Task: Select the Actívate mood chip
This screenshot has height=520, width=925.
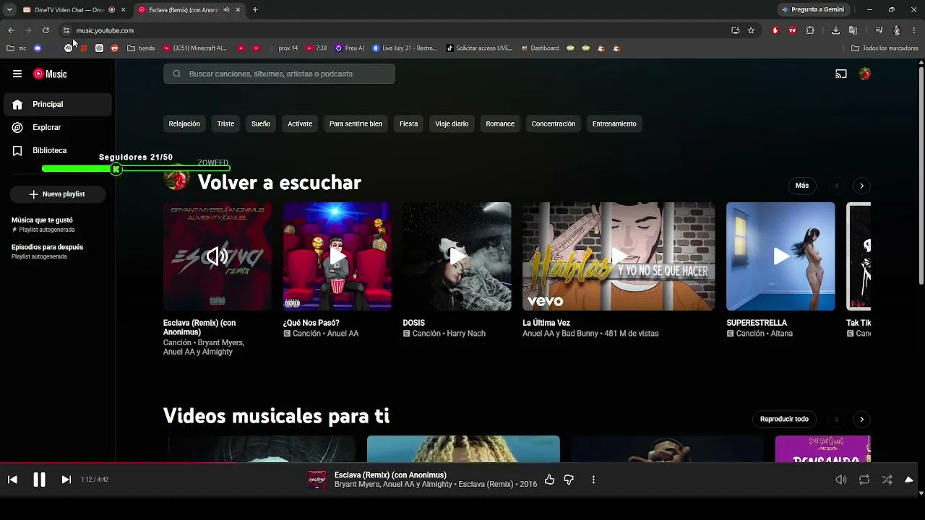Action: click(300, 123)
